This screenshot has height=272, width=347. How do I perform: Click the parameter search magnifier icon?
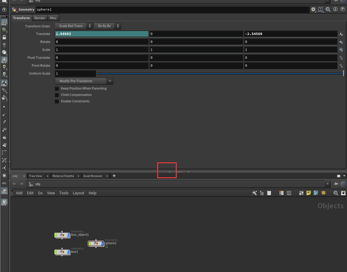coord(328,9)
